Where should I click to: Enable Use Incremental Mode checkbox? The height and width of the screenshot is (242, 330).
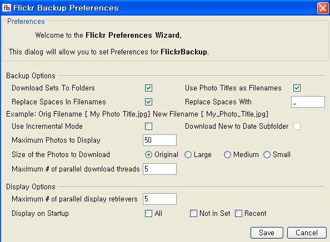148,127
